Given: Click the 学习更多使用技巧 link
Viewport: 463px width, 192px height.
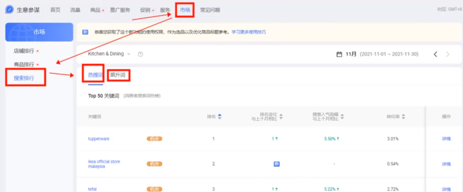Looking at the screenshot, I should [249, 32].
